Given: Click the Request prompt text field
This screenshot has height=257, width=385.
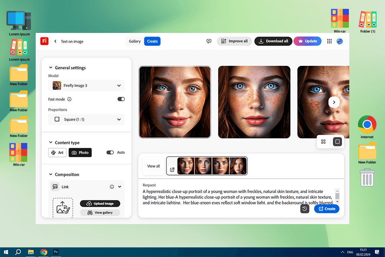Looking at the screenshot, I should [x=238, y=197].
